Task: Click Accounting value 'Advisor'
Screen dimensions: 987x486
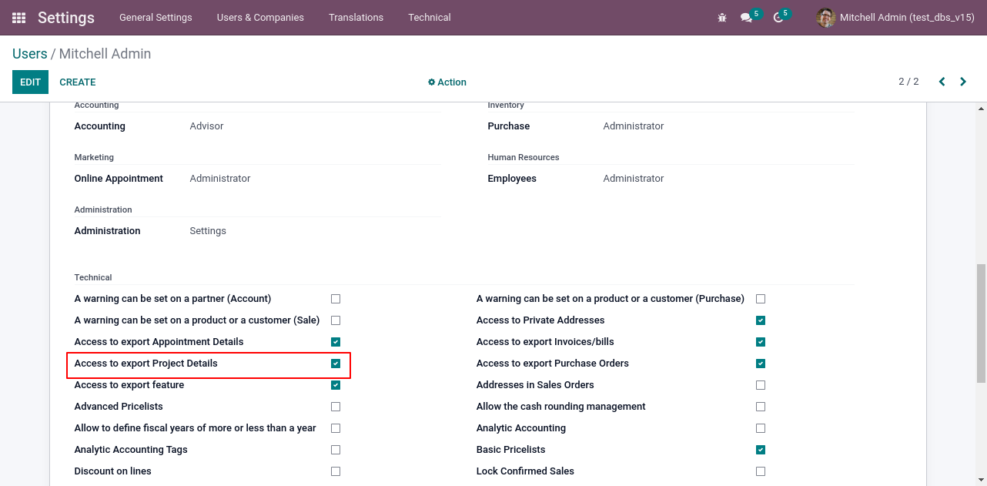Action: tap(207, 126)
